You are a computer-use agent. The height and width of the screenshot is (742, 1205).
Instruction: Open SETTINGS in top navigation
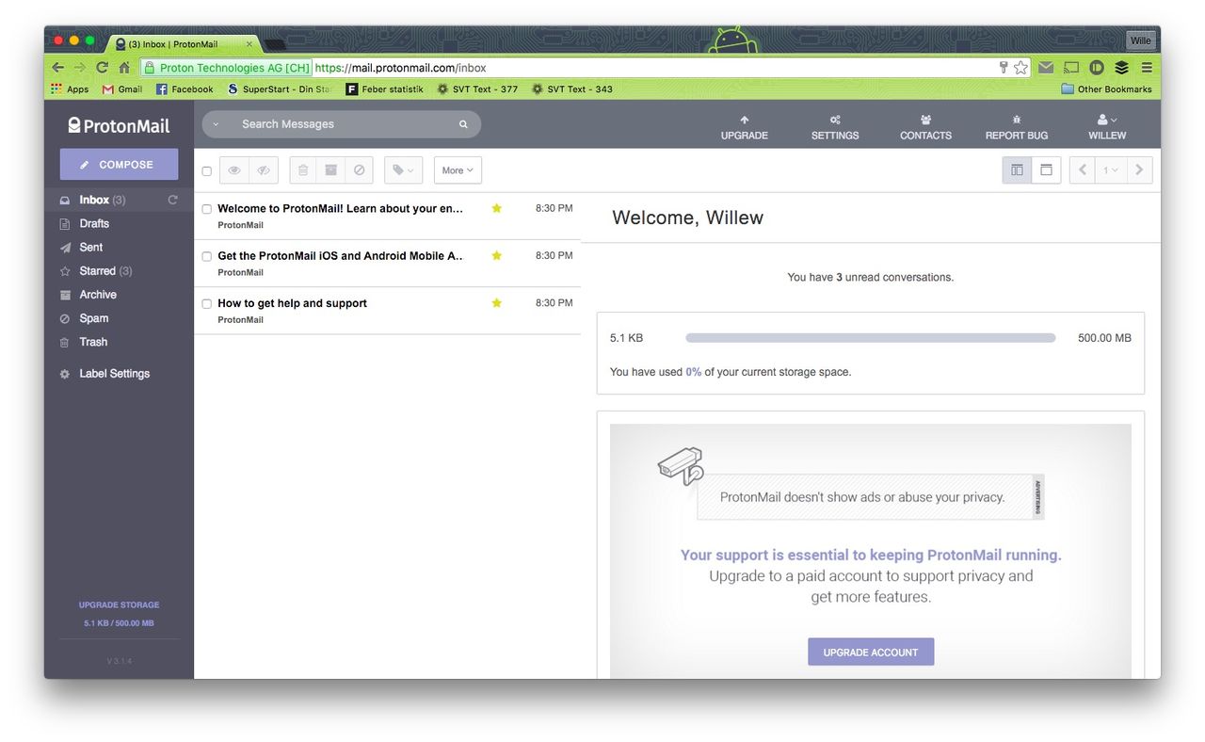click(x=835, y=127)
